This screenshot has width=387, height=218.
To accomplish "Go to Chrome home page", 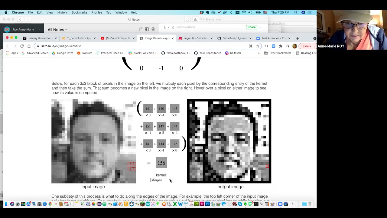I will pos(29,46).
